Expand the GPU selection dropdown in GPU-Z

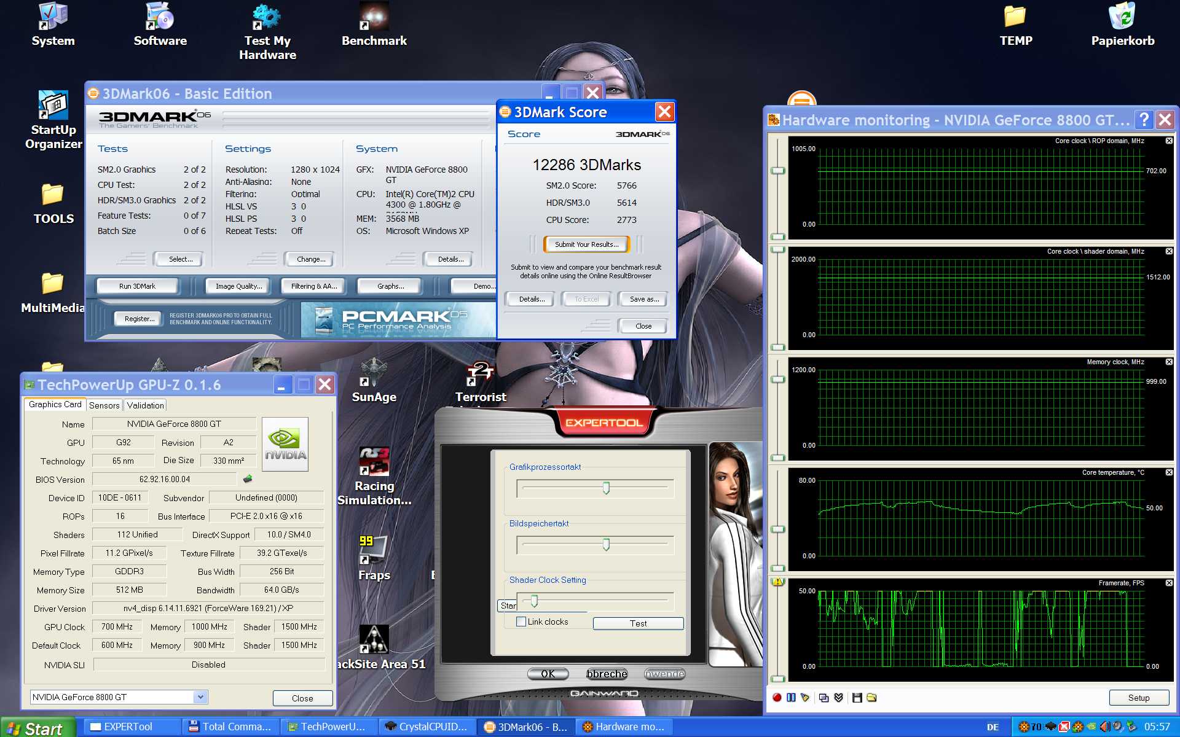coord(200,697)
